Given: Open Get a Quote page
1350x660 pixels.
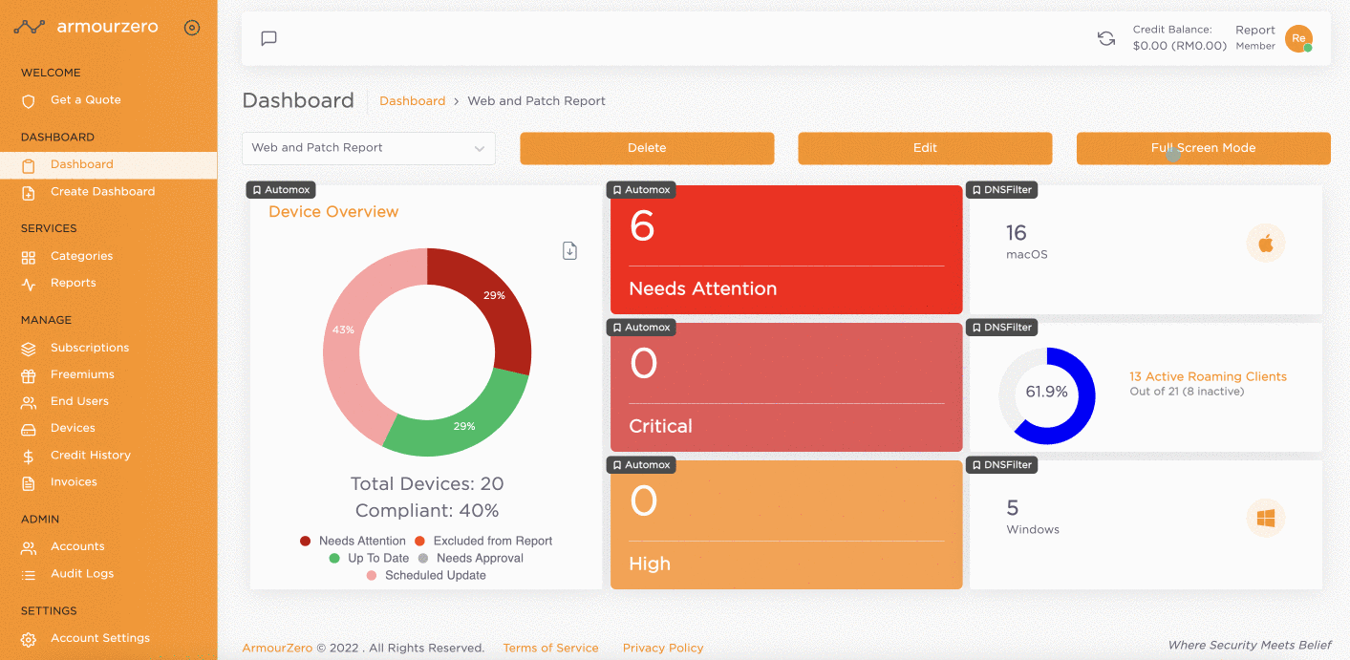Looking at the screenshot, I should tap(85, 100).
